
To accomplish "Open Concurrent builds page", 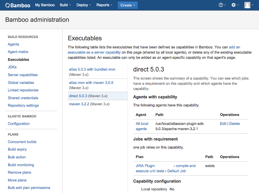I will click(22, 142).
